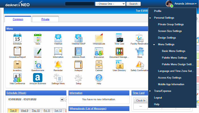Open Screen Size Settings

click(x=170, y=31)
